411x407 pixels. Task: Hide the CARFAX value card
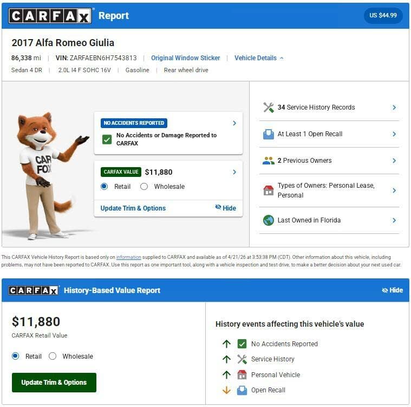pyautogui.click(x=225, y=208)
